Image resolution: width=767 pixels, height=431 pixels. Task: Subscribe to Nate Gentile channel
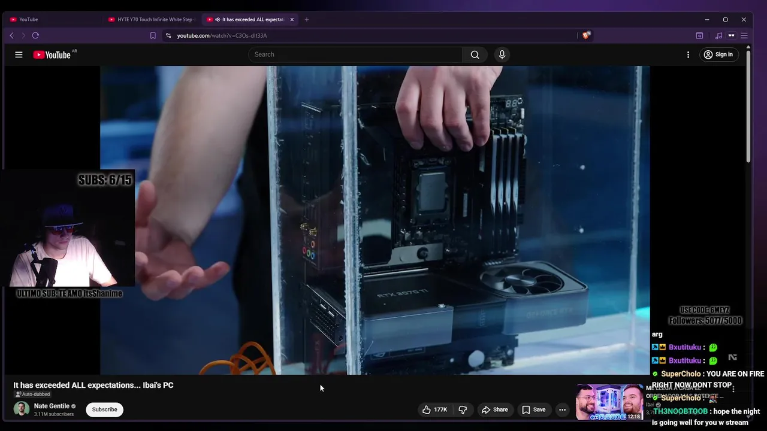(104, 409)
